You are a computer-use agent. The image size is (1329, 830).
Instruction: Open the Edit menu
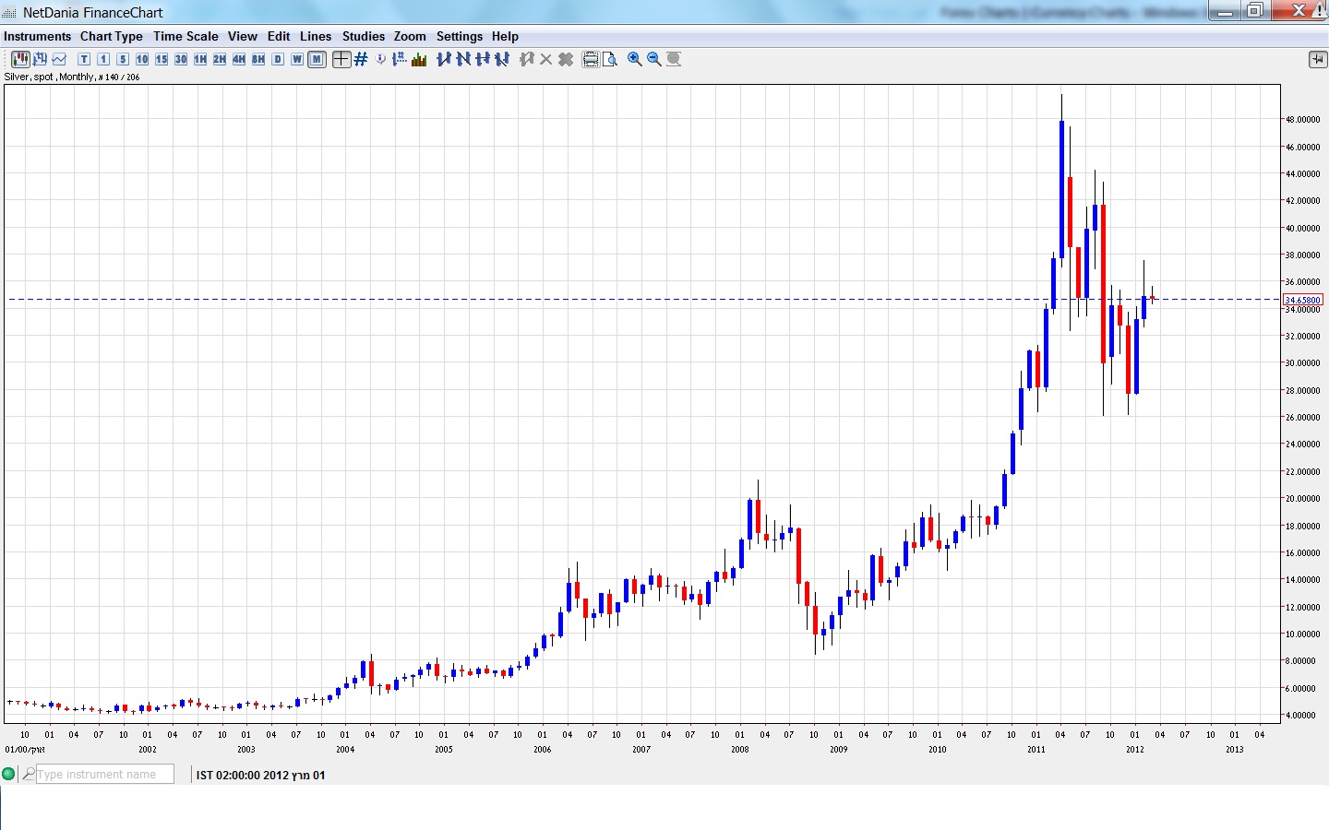[x=279, y=36]
